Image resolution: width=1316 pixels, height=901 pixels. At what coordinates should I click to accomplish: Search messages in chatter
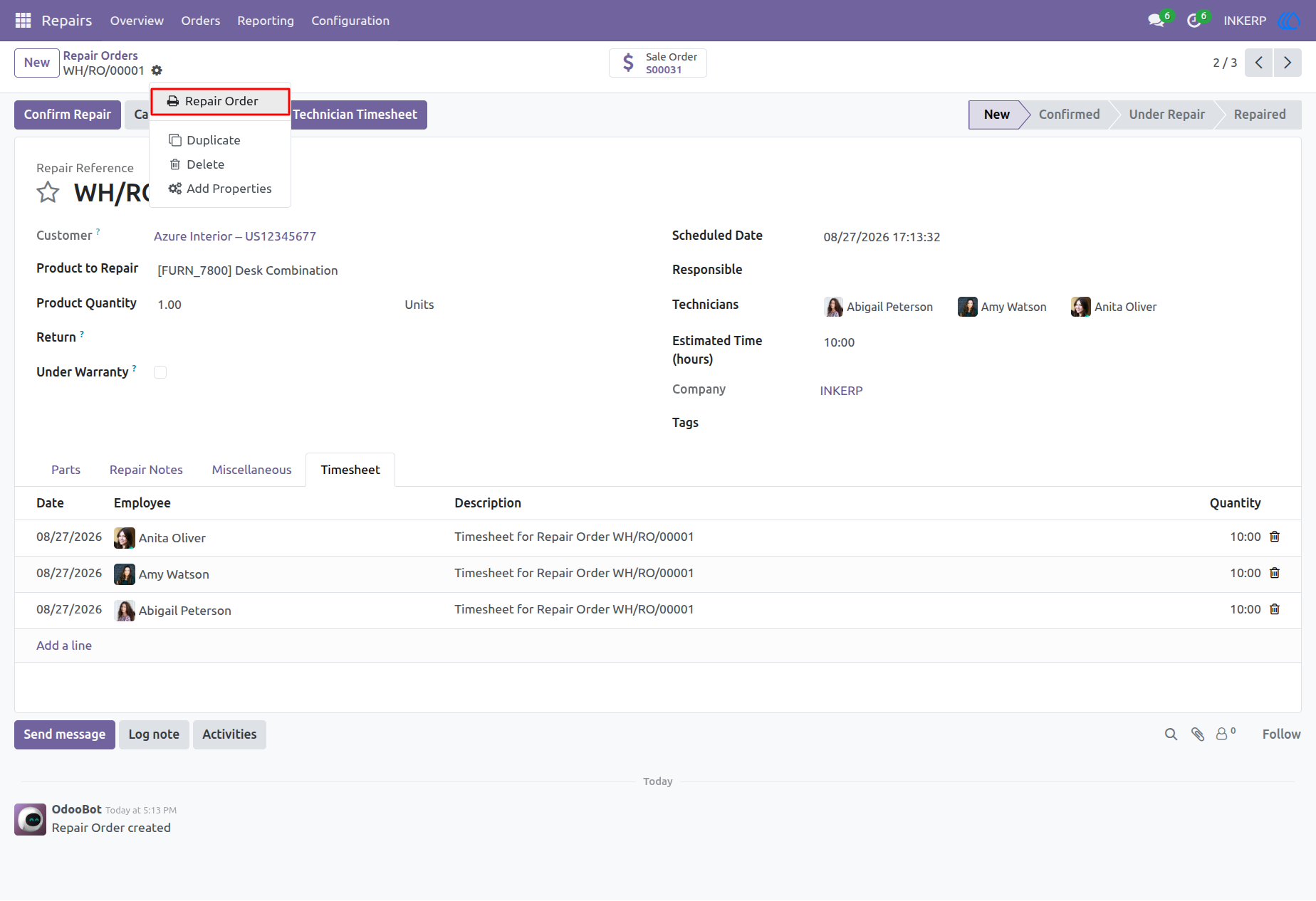(1171, 734)
